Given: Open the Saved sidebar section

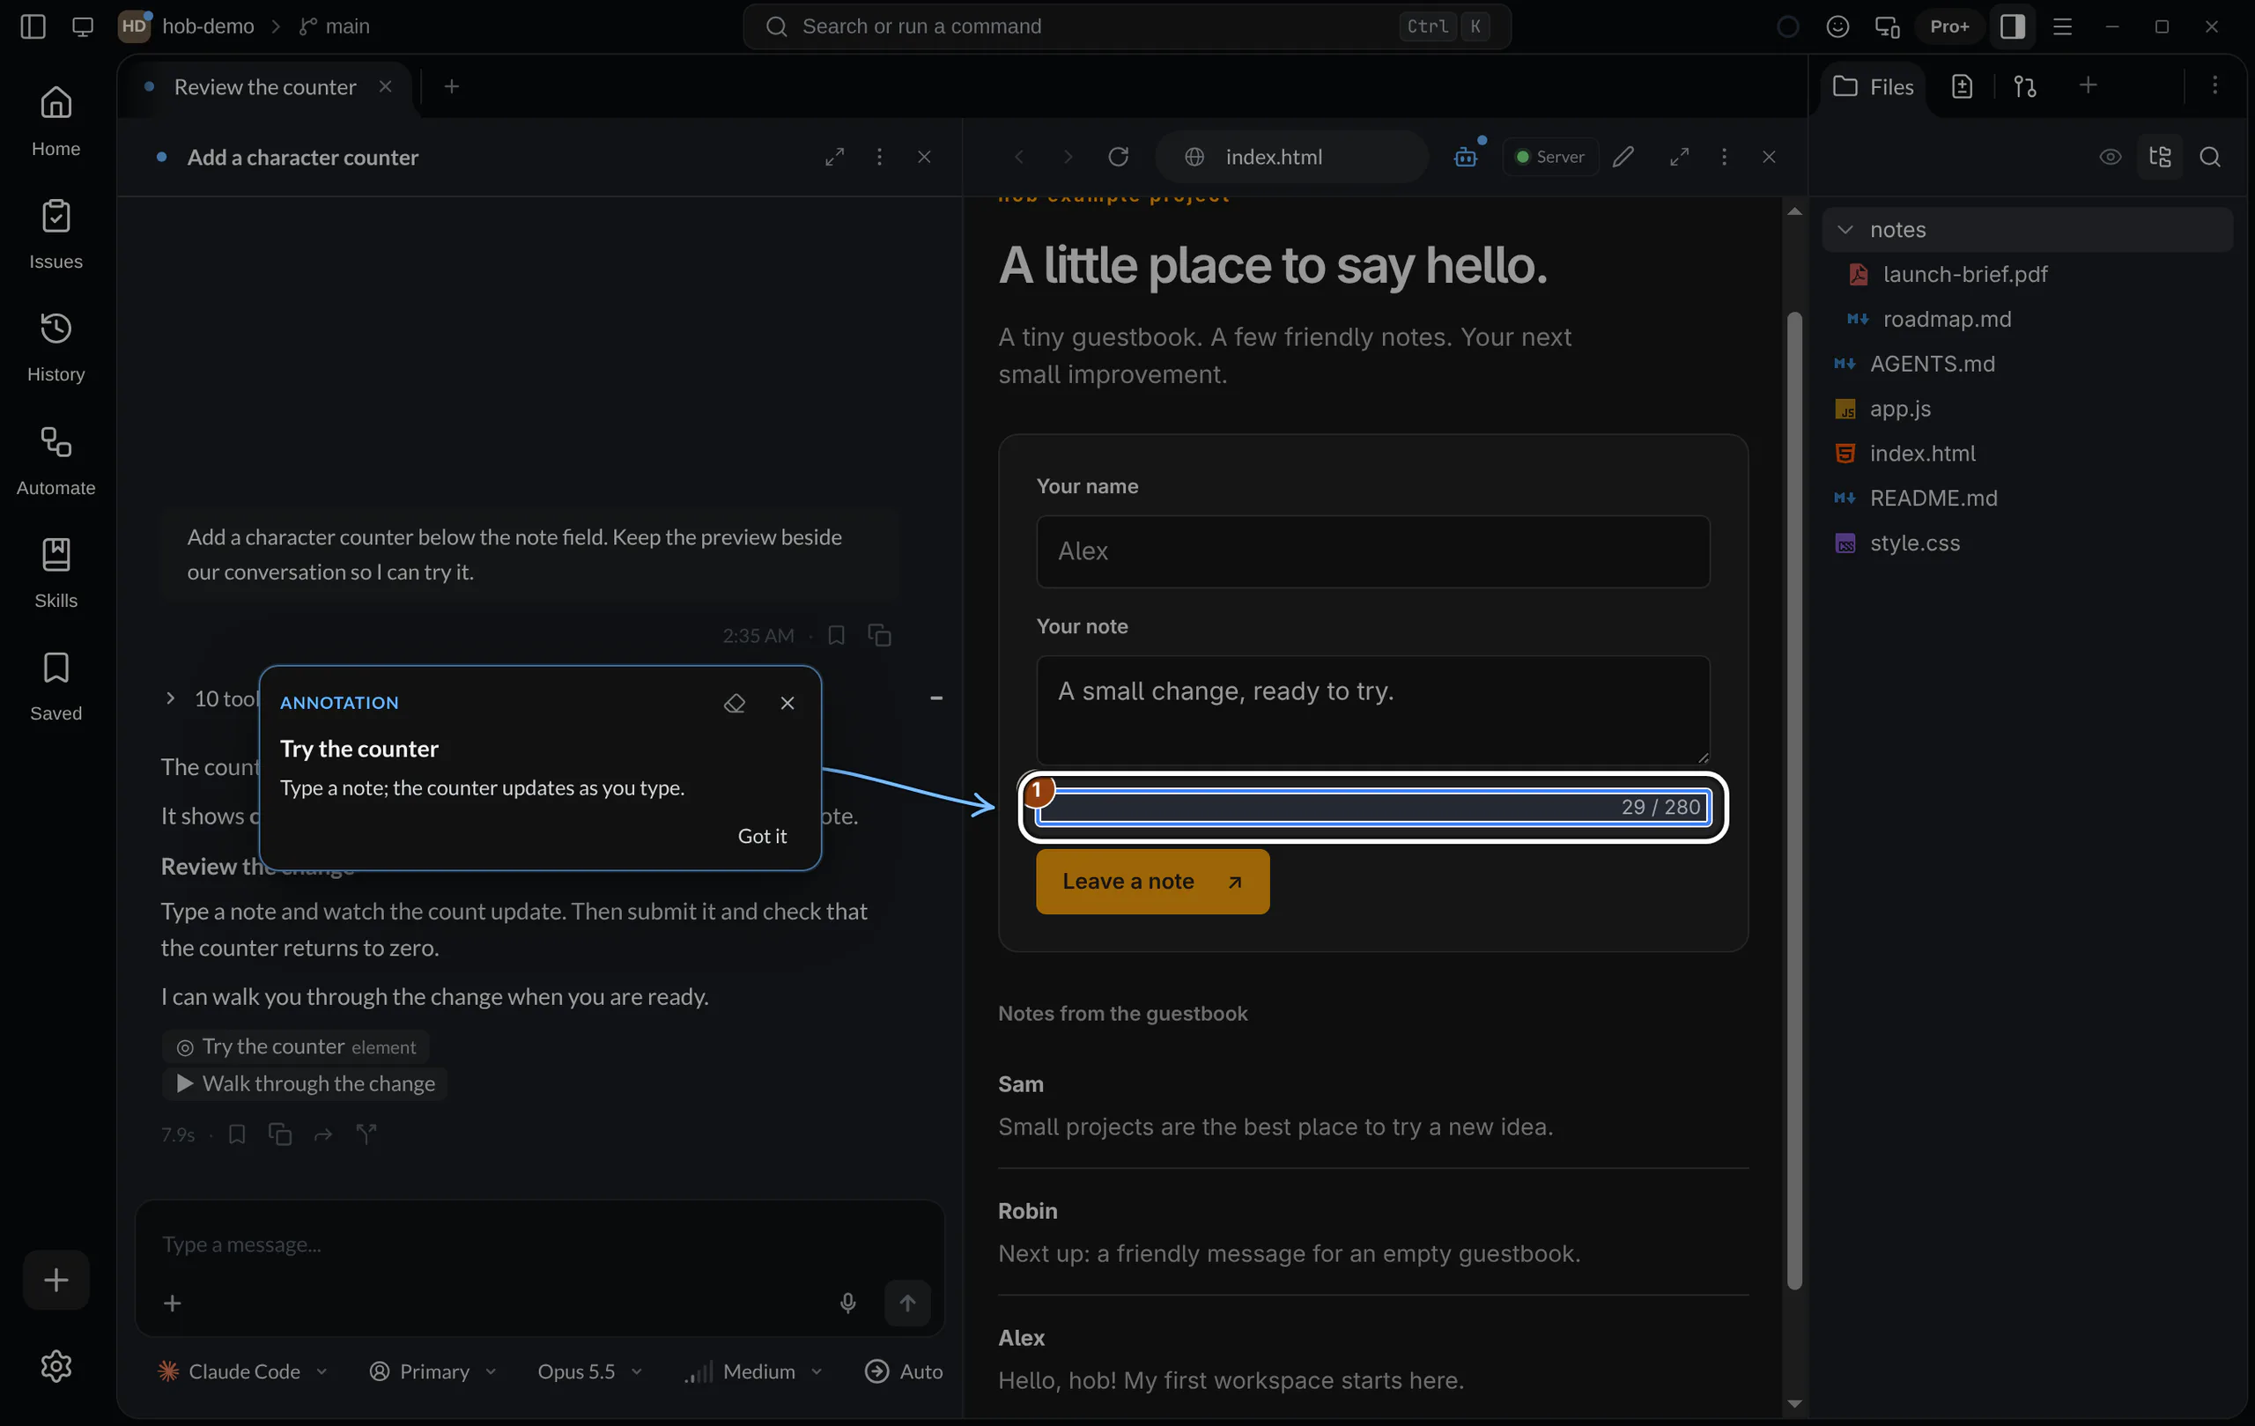Looking at the screenshot, I should pos(56,685).
